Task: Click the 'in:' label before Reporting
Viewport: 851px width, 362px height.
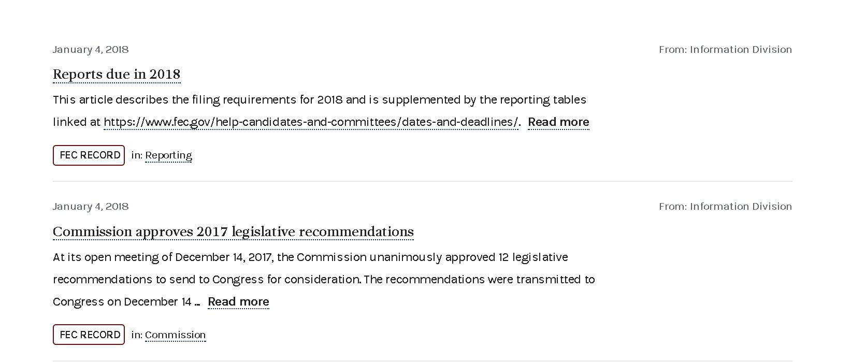Action: pos(137,155)
